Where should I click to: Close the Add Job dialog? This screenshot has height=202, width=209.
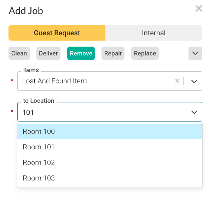[x=199, y=8]
